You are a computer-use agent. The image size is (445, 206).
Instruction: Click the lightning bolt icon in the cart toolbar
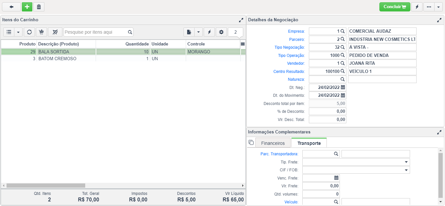tap(209, 32)
